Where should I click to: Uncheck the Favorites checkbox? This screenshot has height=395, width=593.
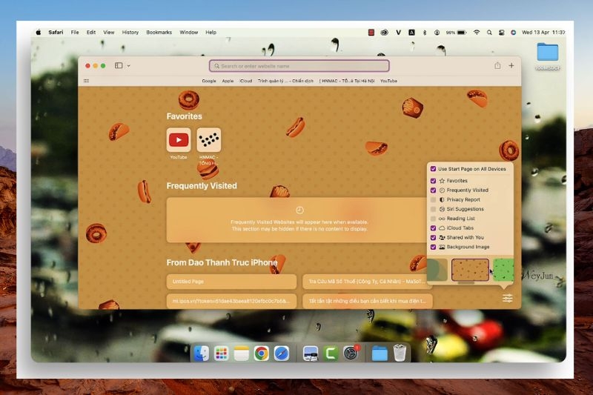434,181
